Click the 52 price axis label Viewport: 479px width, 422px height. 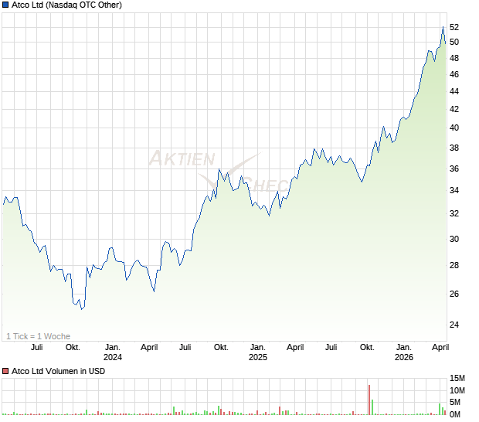454,28
